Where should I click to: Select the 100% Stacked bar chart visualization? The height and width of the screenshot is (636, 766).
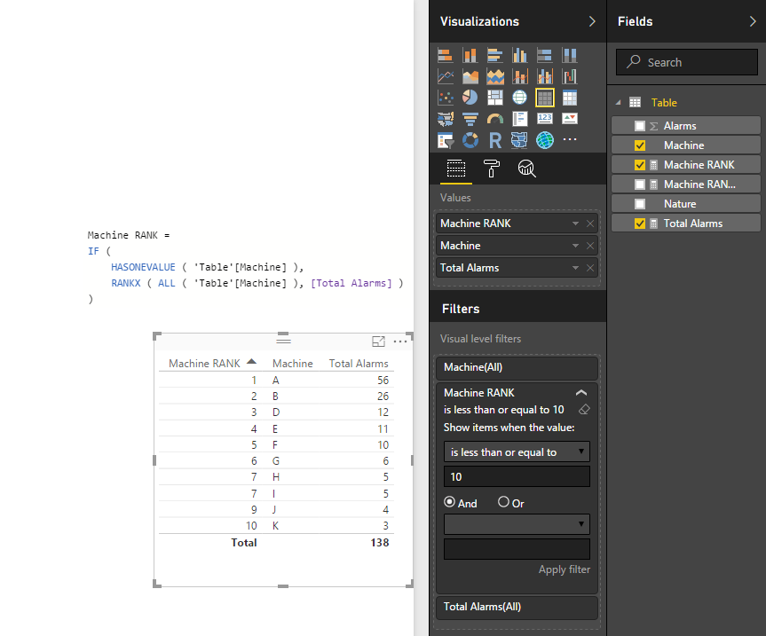coord(545,55)
